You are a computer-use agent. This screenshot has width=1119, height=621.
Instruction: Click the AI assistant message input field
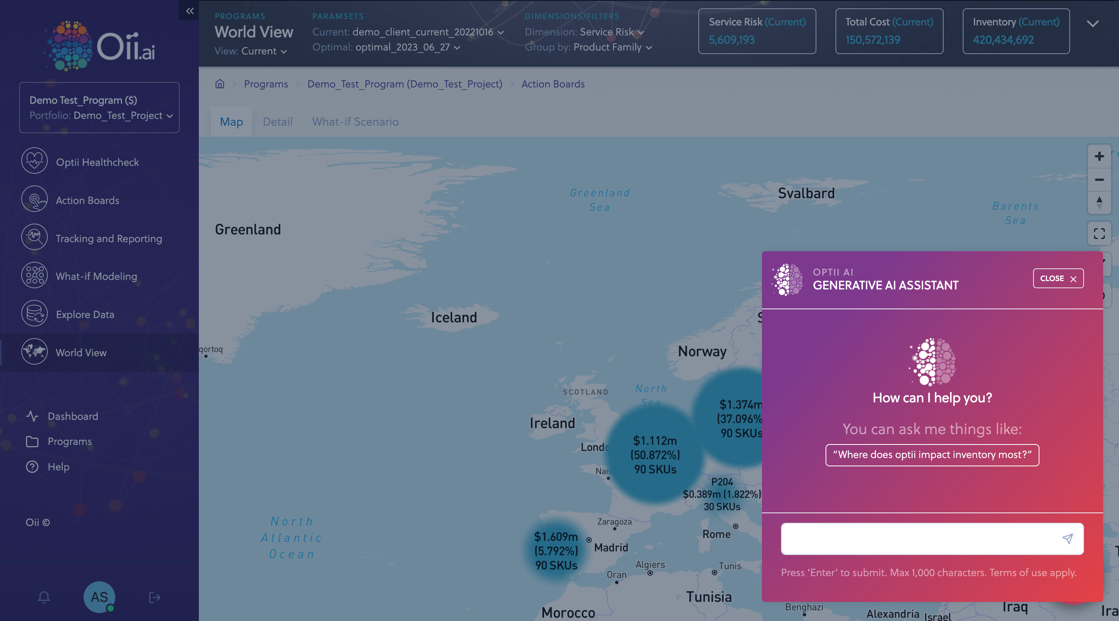click(917, 538)
